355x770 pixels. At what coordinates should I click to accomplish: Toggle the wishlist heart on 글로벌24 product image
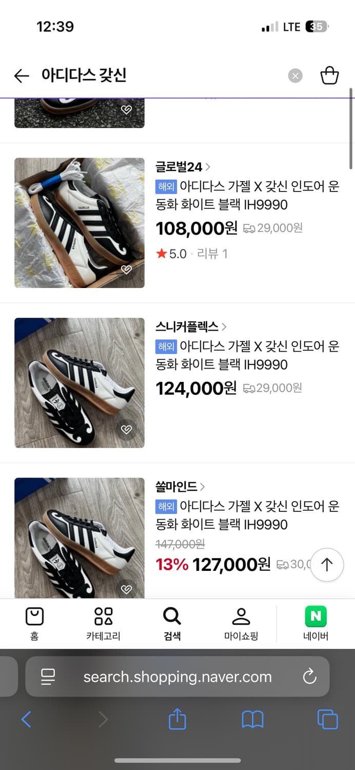(126, 269)
